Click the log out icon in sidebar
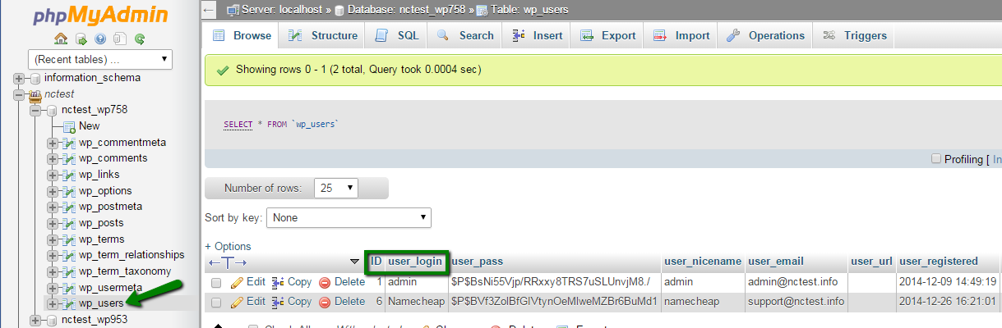The width and height of the screenshot is (1002, 328). [x=81, y=39]
